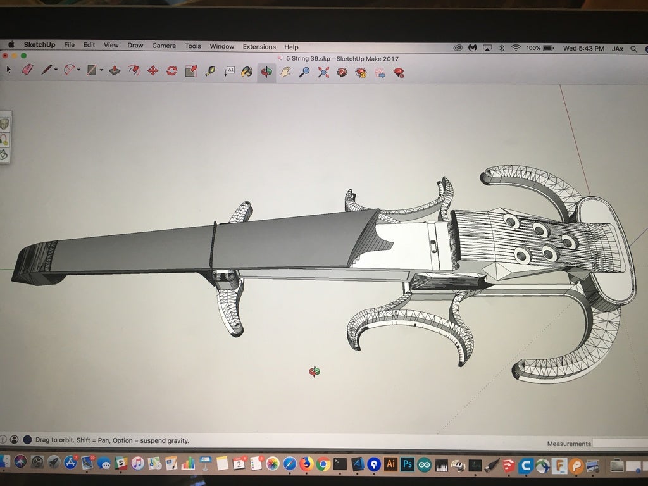The width and height of the screenshot is (648, 486).
Task: Expand the Arc tool dropdown arrow
Action: [x=78, y=70]
